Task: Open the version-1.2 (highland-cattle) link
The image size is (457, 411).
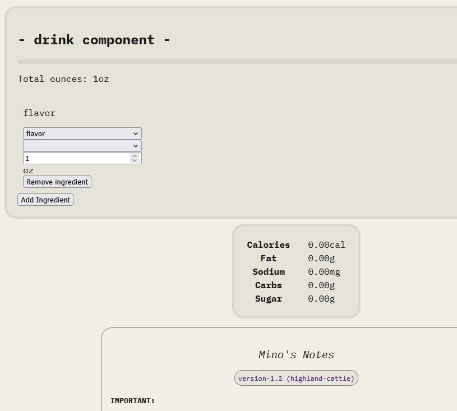Action: [296, 378]
